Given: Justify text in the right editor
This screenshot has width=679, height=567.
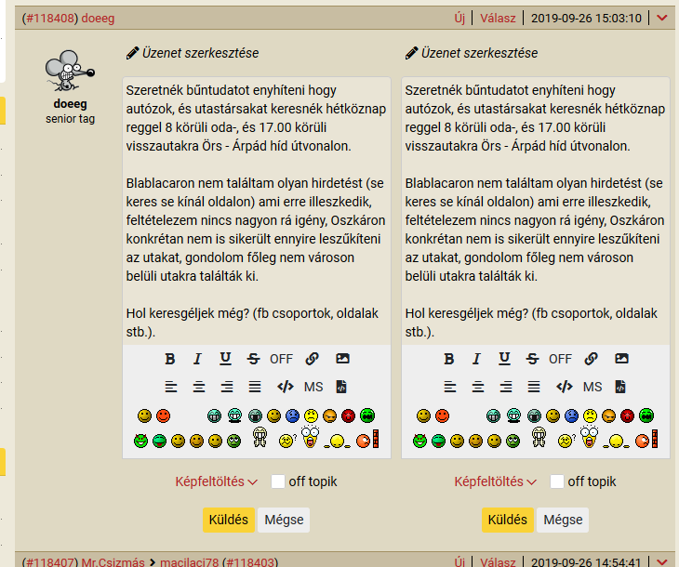Looking at the screenshot, I should coord(534,387).
